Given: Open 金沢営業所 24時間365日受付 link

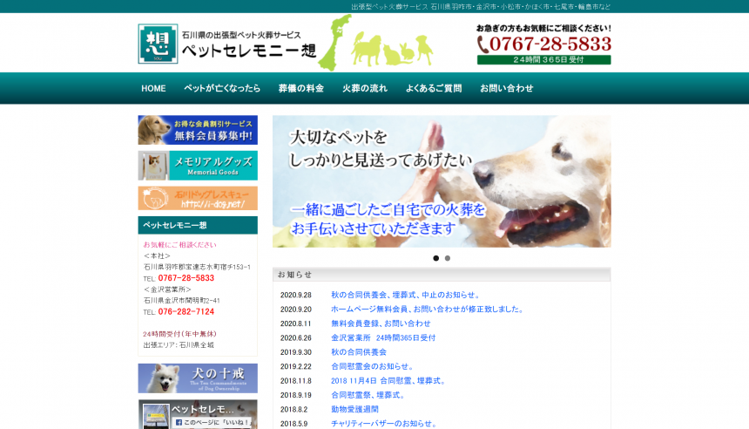Looking at the screenshot, I should [383, 338].
